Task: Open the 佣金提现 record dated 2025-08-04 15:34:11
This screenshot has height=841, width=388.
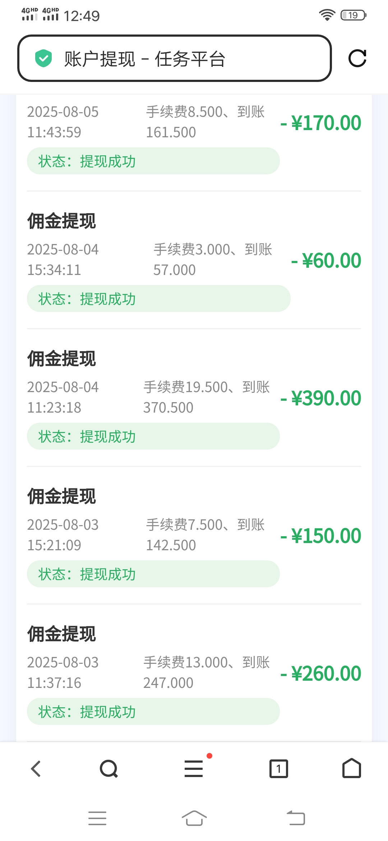Action: click(62, 221)
